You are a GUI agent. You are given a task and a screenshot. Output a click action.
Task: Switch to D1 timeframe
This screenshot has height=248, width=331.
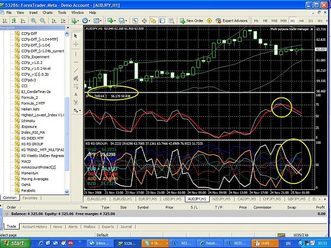(x=310, y=21)
